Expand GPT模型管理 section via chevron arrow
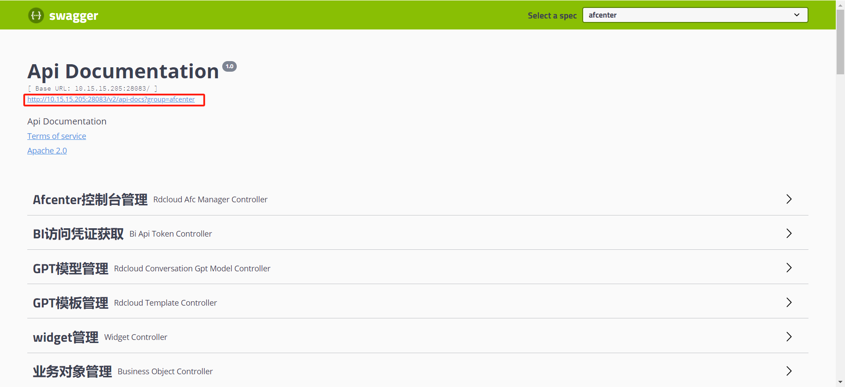The image size is (845, 387). (x=789, y=268)
